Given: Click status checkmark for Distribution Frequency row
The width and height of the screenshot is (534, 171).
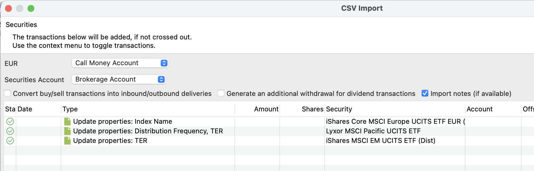Looking at the screenshot, I should [10, 131].
